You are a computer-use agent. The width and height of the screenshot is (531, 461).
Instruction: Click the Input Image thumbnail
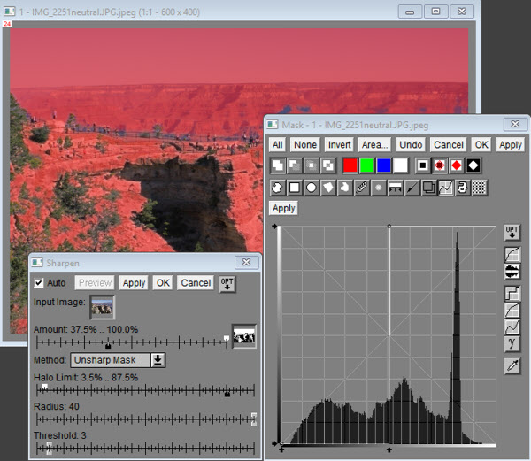pyautogui.click(x=102, y=306)
